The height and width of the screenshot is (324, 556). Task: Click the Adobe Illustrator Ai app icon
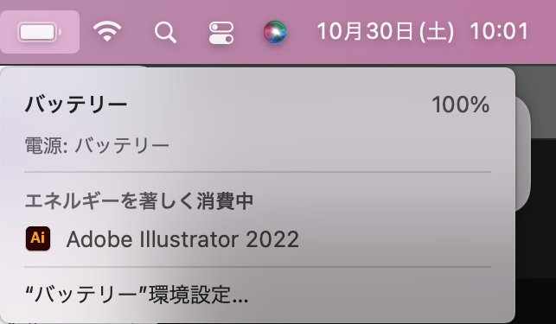pyautogui.click(x=38, y=238)
